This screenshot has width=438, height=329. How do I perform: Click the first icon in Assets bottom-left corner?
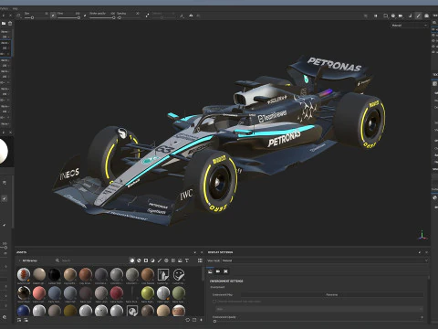click(x=19, y=320)
